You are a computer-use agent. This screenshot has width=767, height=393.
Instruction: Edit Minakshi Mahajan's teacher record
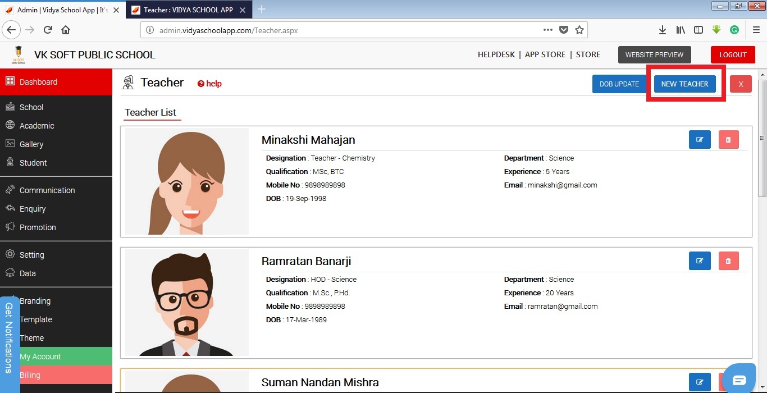click(700, 139)
